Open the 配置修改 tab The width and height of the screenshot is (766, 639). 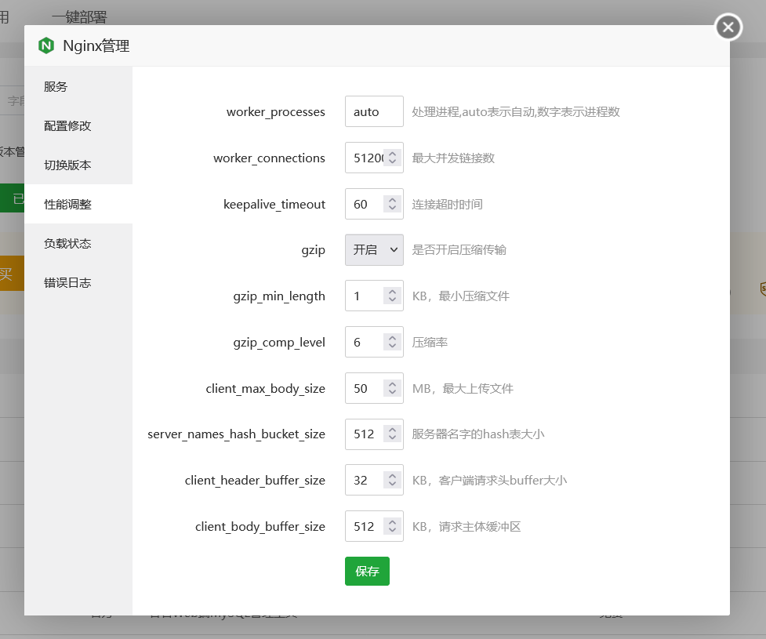[x=78, y=125]
